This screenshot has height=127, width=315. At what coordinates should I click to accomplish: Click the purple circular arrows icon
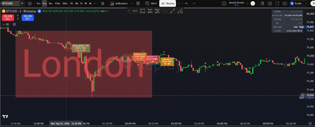(14, 24)
